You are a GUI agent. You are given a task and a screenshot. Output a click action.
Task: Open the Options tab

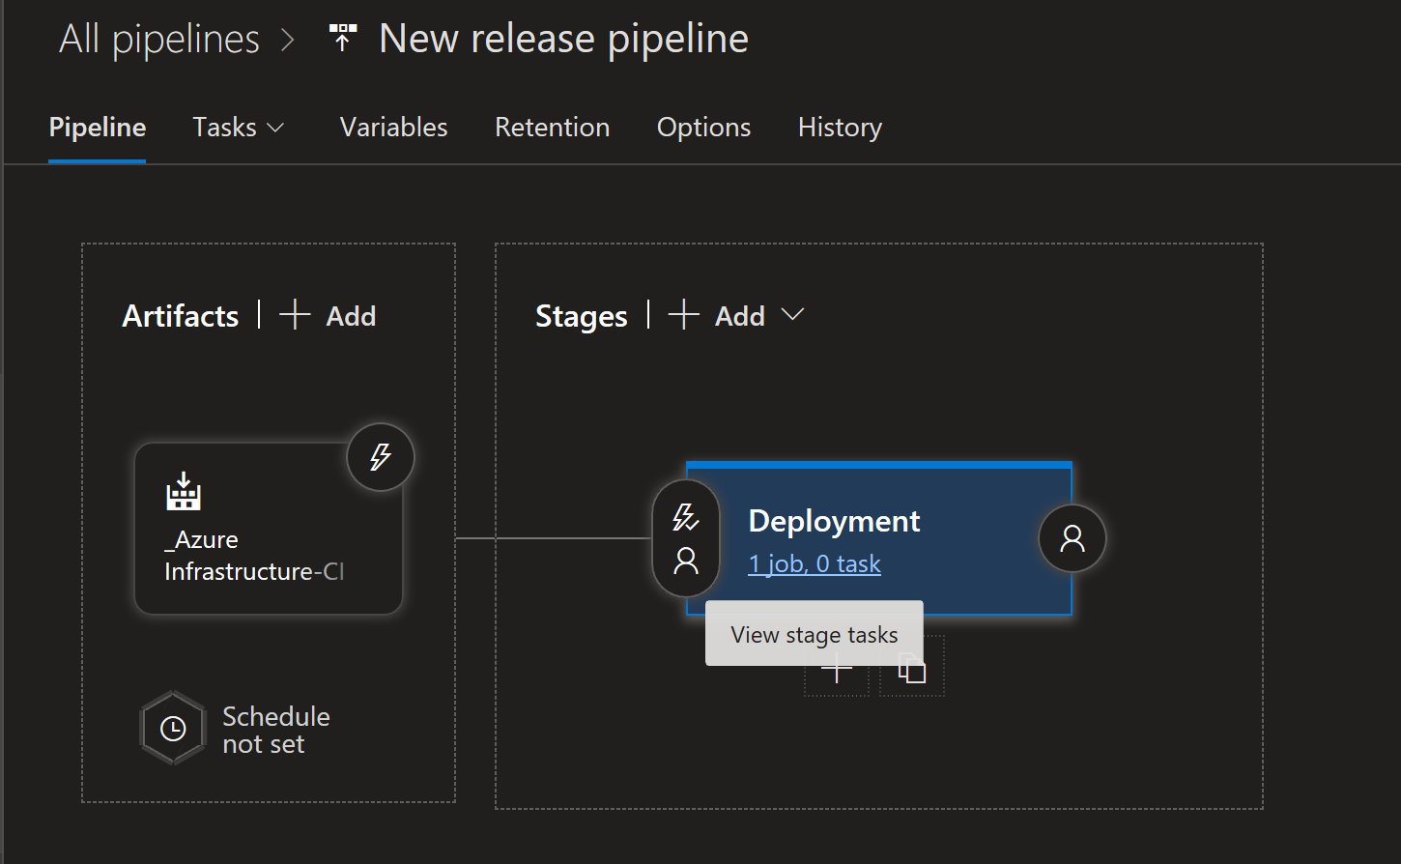pyautogui.click(x=703, y=128)
